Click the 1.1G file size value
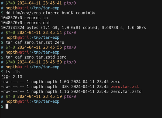 click(64, 91)
